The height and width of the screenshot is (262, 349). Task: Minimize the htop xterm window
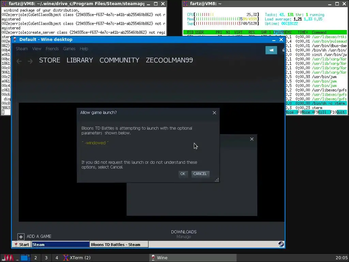(330, 4)
